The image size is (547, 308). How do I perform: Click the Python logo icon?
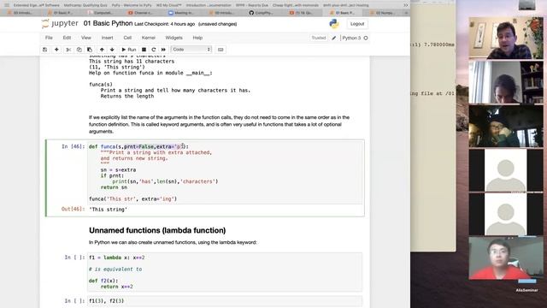click(334, 24)
